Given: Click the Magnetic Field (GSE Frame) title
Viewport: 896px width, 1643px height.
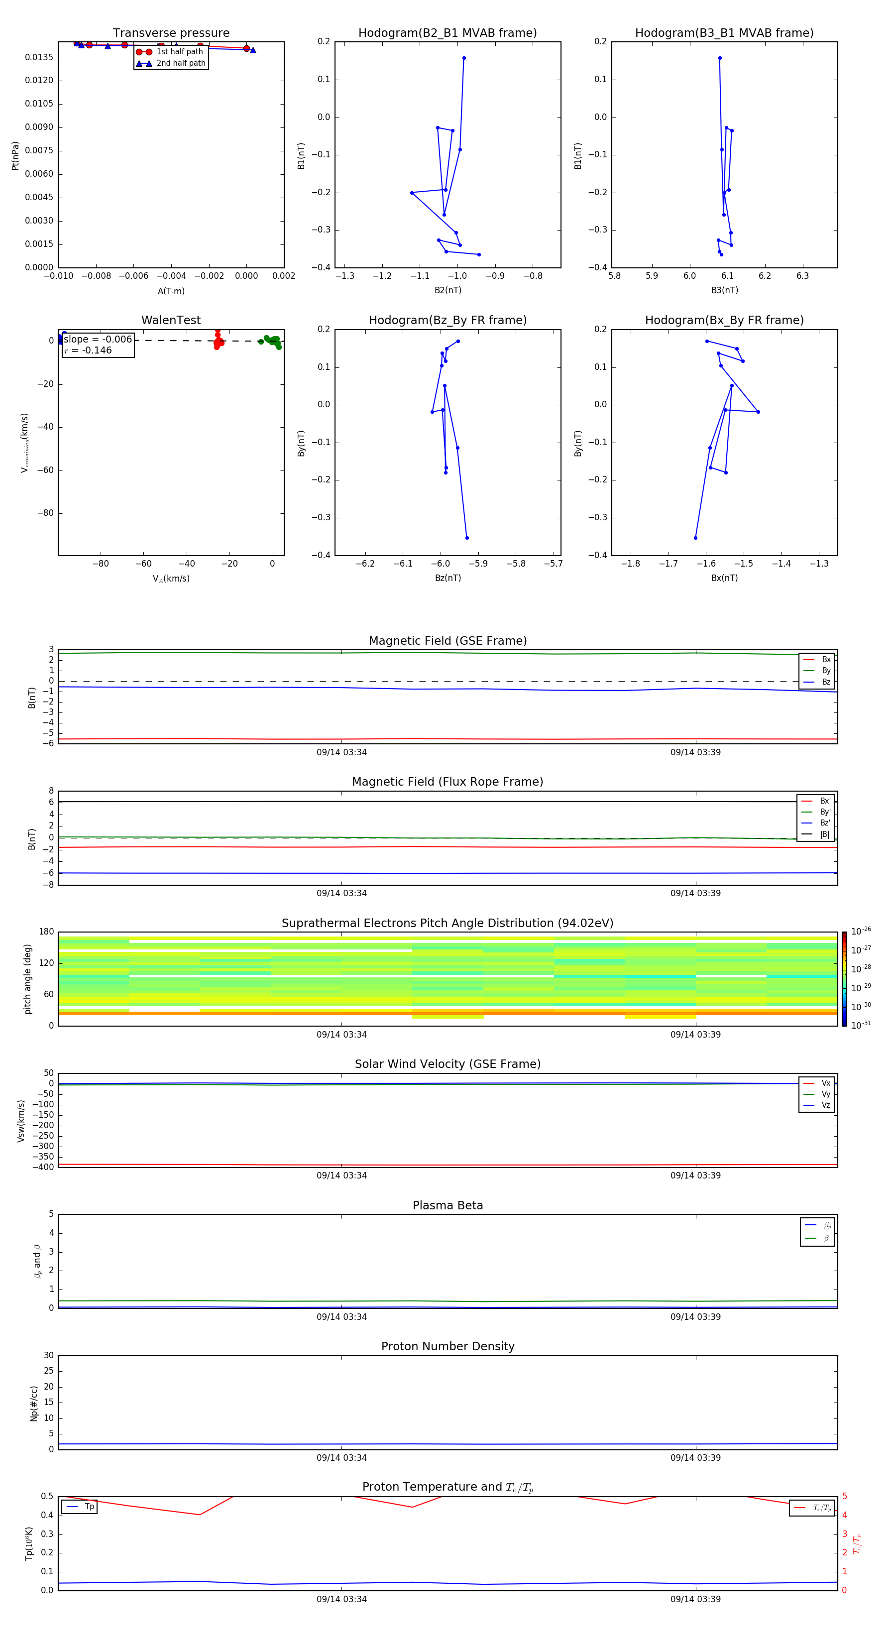Looking at the screenshot, I should tap(447, 641).
